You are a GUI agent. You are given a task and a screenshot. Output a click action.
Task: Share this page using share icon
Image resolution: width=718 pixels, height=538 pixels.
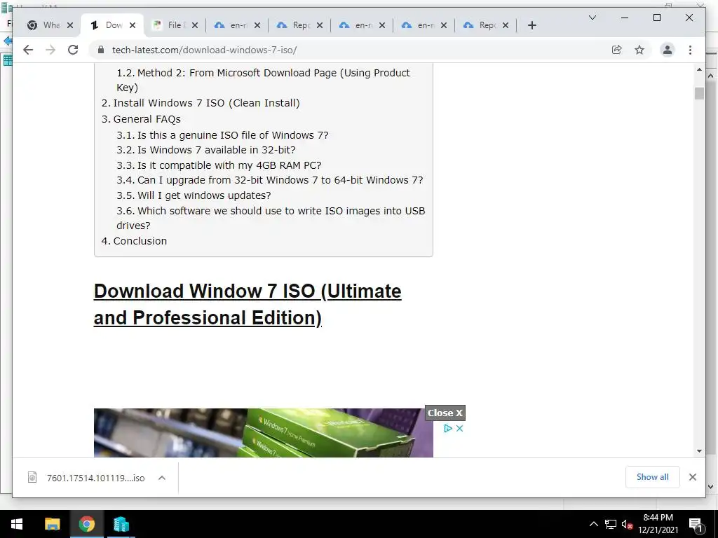tap(617, 50)
